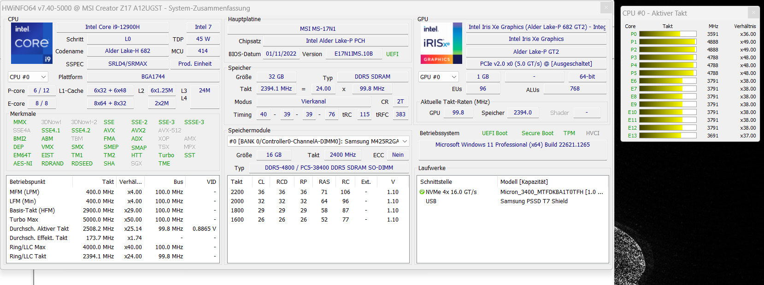The height and width of the screenshot is (285, 764).
Task: Select the Durchsch. Aktiver Takt row
Action: [113, 229]
